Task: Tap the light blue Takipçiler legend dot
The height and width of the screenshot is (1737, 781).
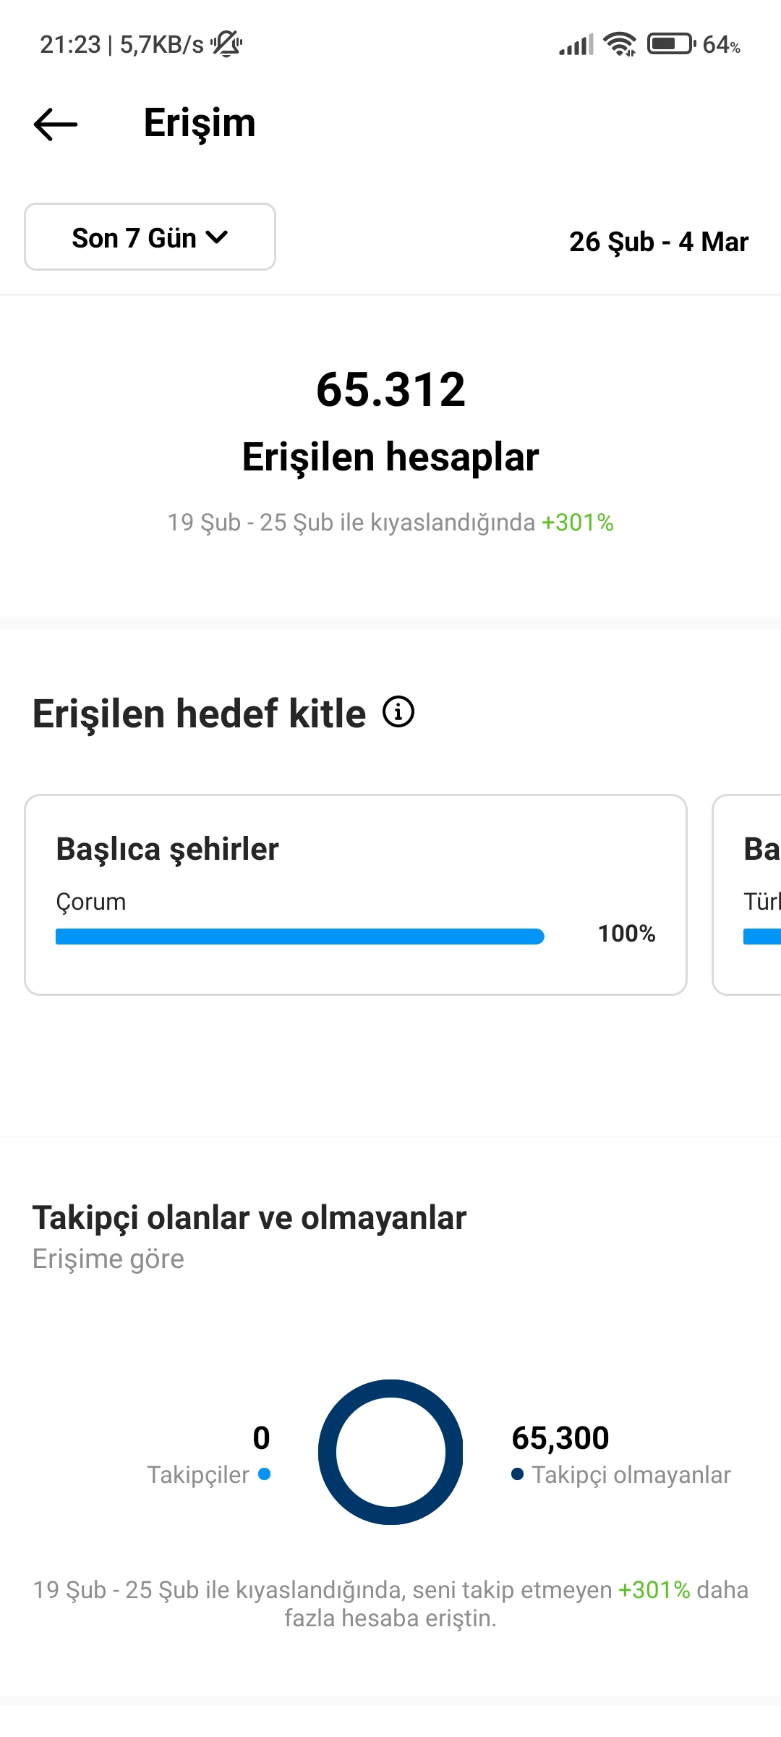Action: pyautogui.click(x=264, y=1474)
